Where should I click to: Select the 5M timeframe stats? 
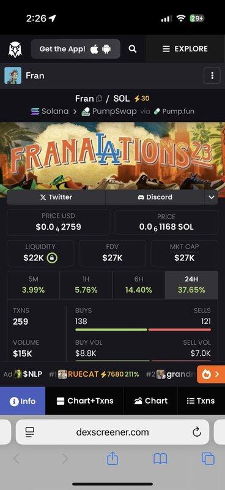34,285
